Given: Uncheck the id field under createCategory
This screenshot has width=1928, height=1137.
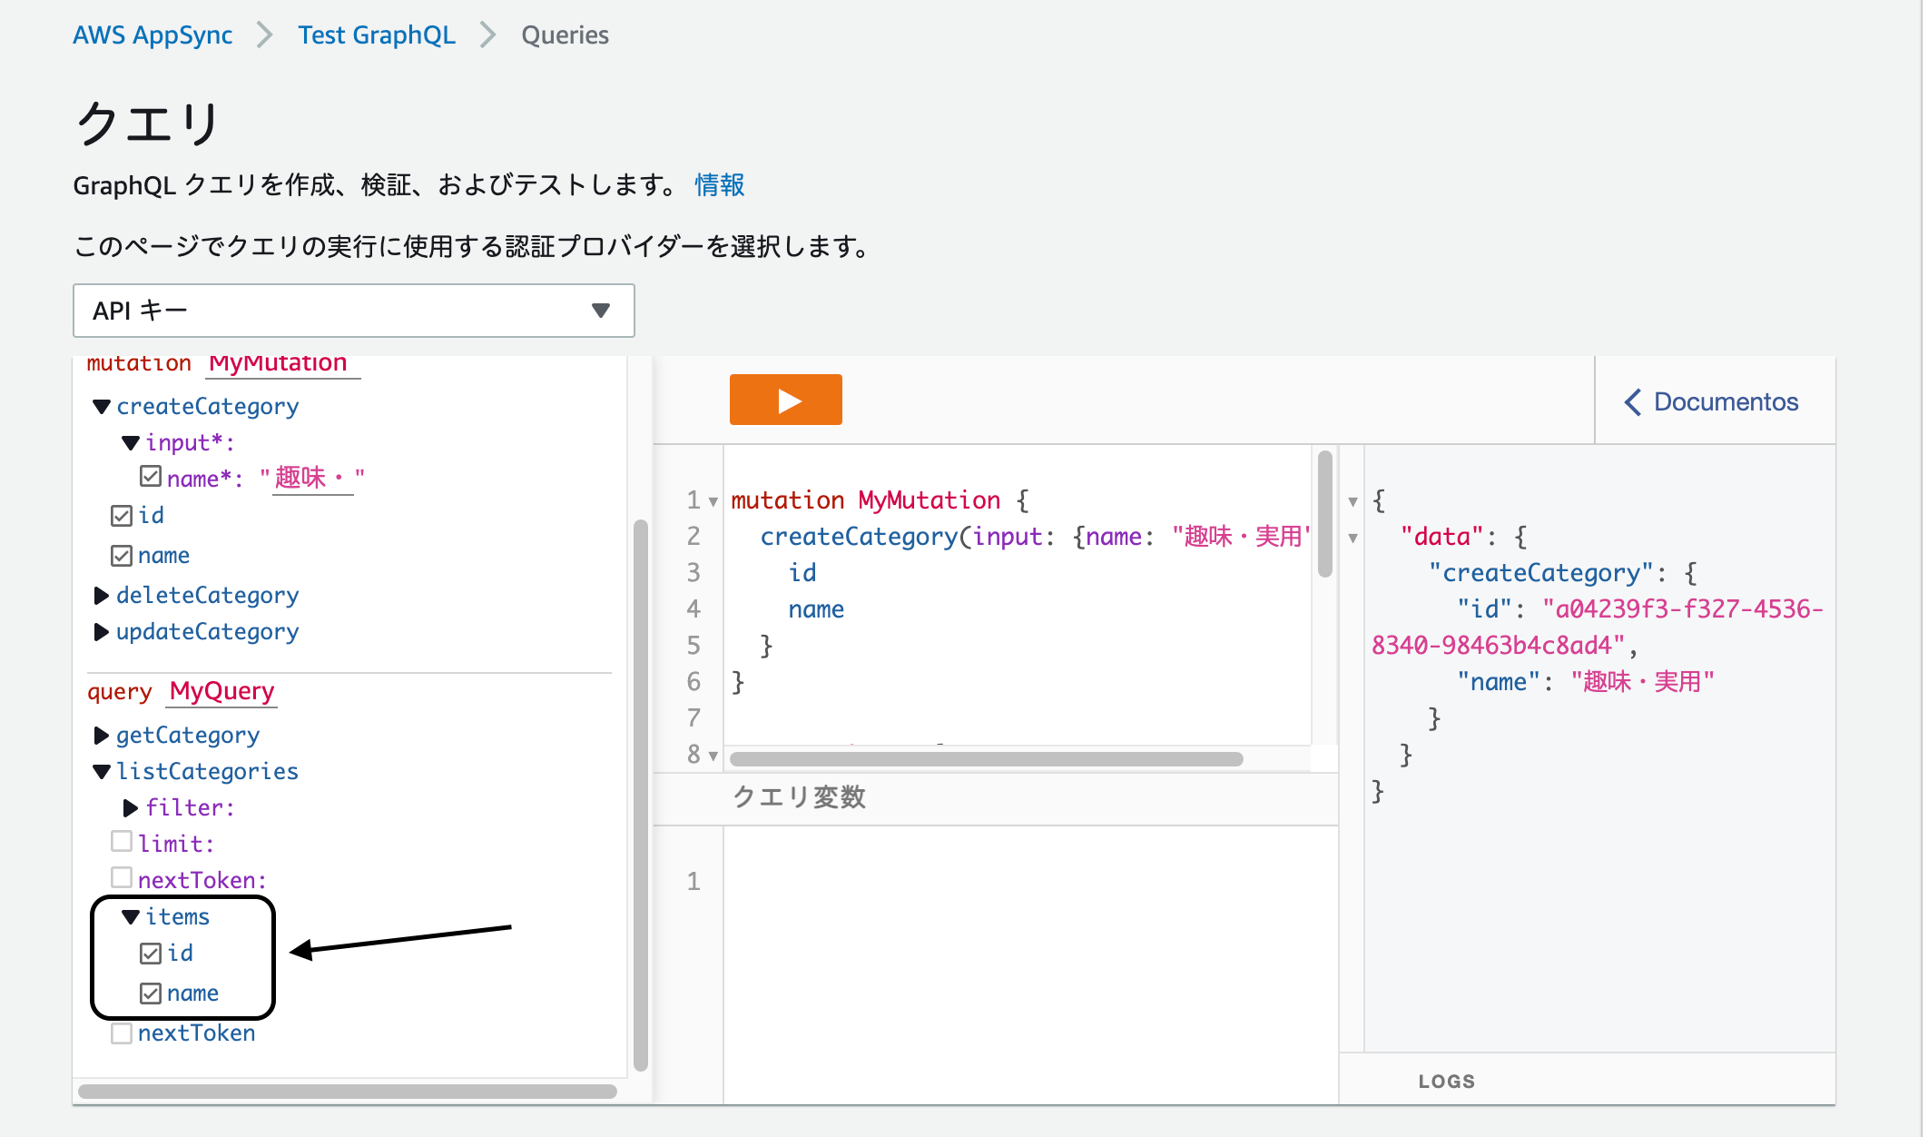Looking at the screenshot, I should tap(122, 516).
